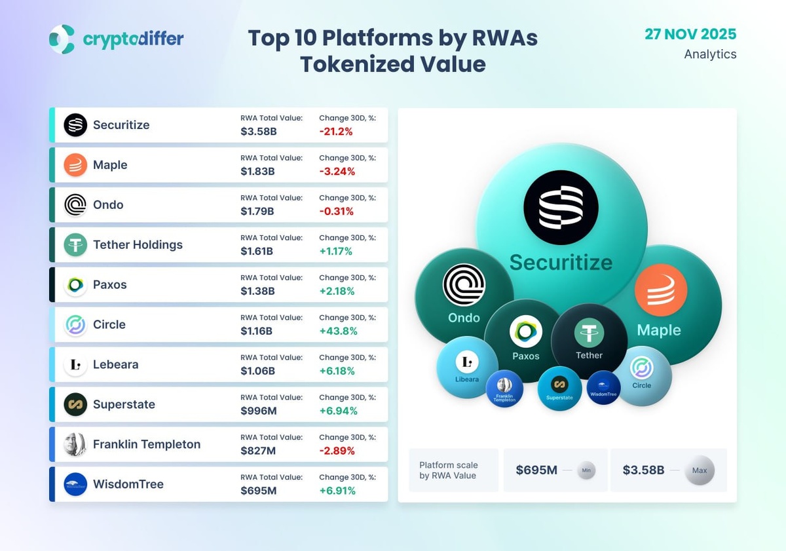Click the Superstate bubble in chart

(x=559, y=389)
